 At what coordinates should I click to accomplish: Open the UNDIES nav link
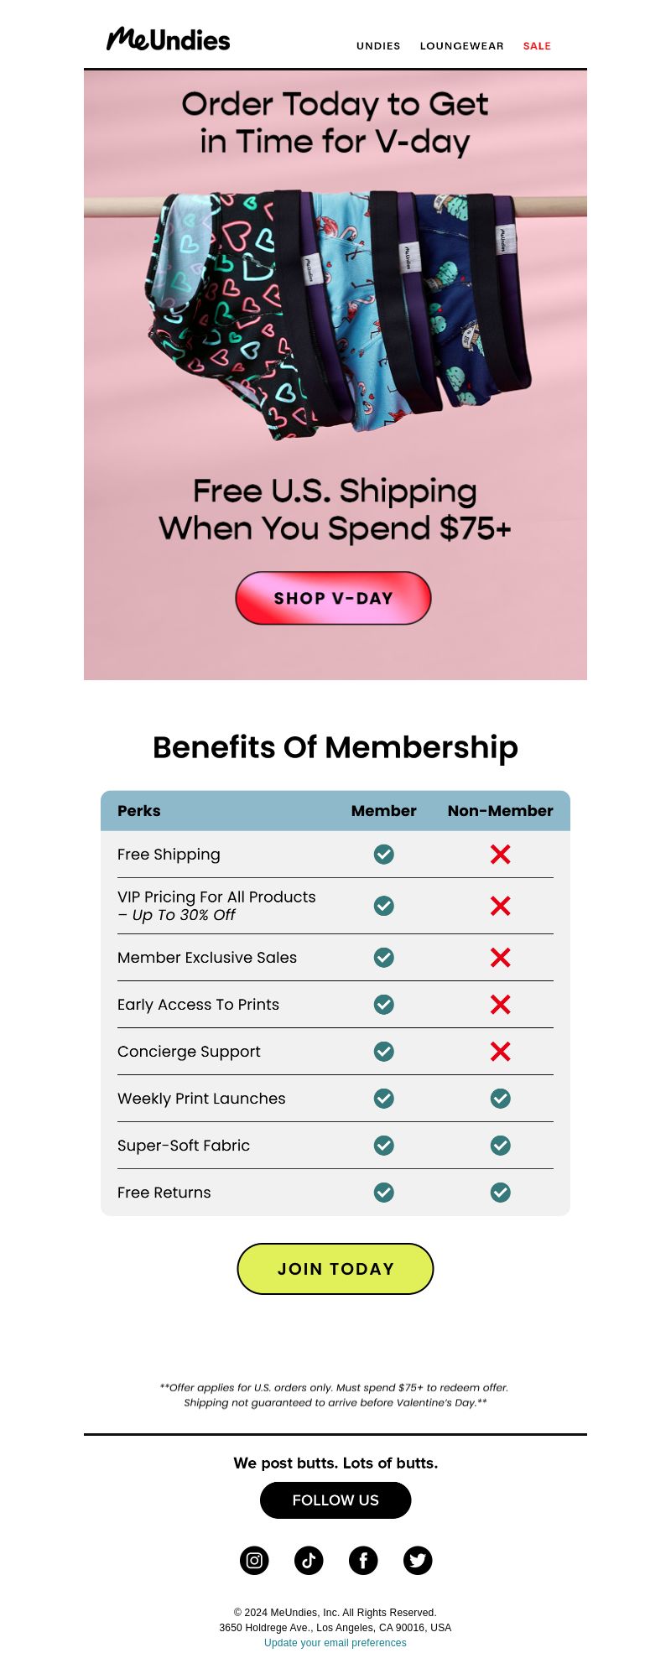click(378, 46)
